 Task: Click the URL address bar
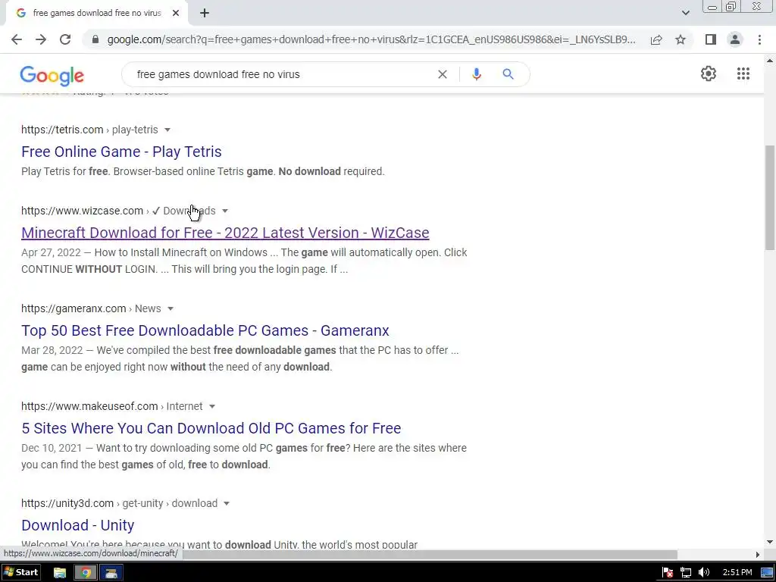coord(371,39)
